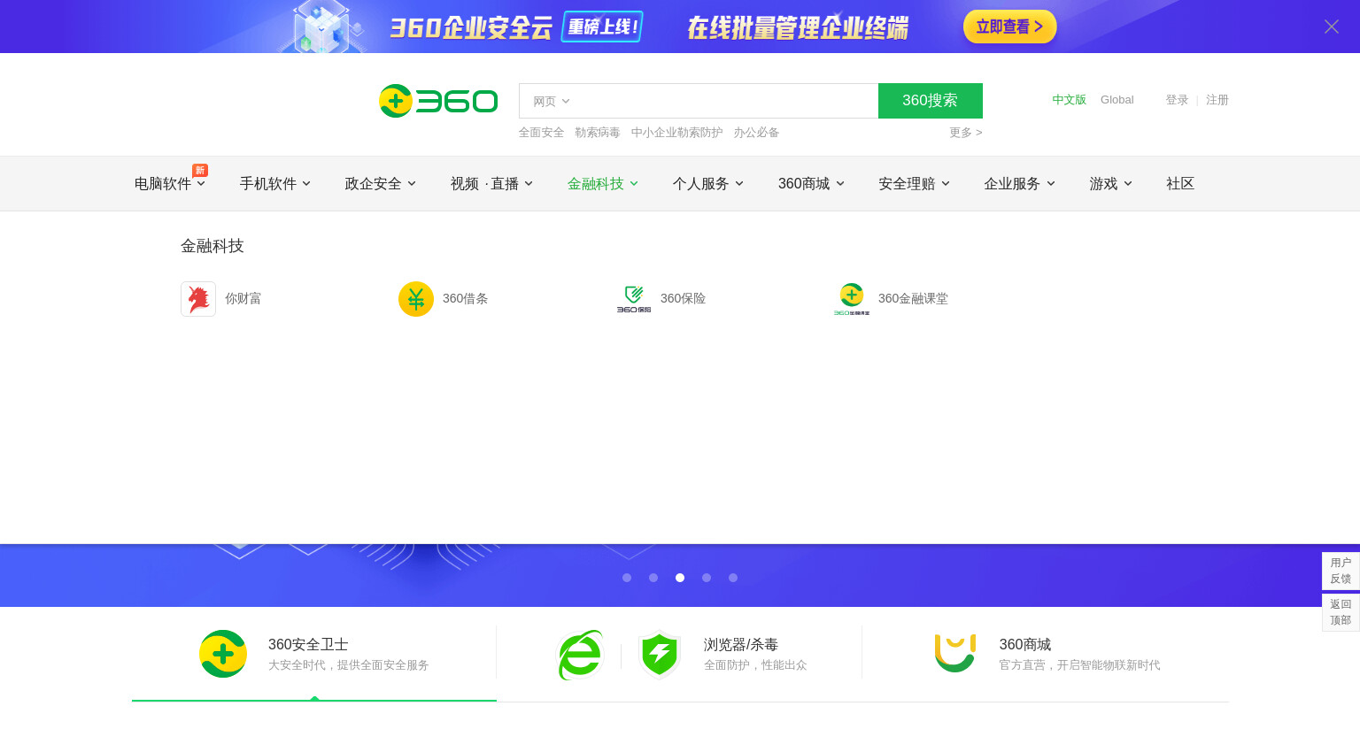This screenshot has height=729, width=1360.
Task: Select the 360商城 bottom tab
Action: (x=1046, y=655)
